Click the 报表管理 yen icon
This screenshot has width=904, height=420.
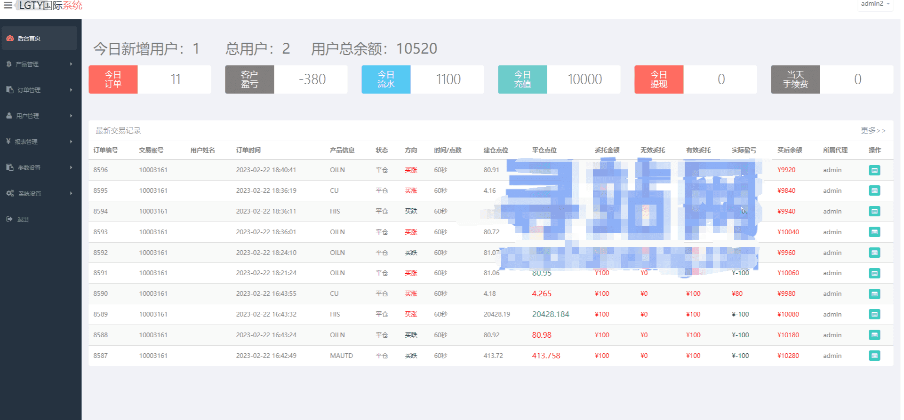8,141
